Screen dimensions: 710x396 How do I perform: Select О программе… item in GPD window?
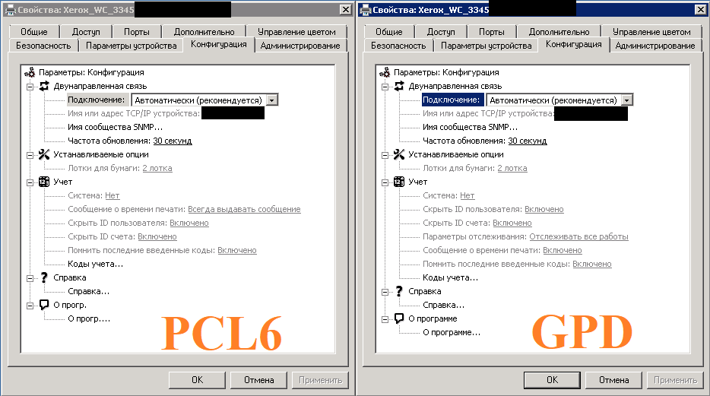point(452,332)
